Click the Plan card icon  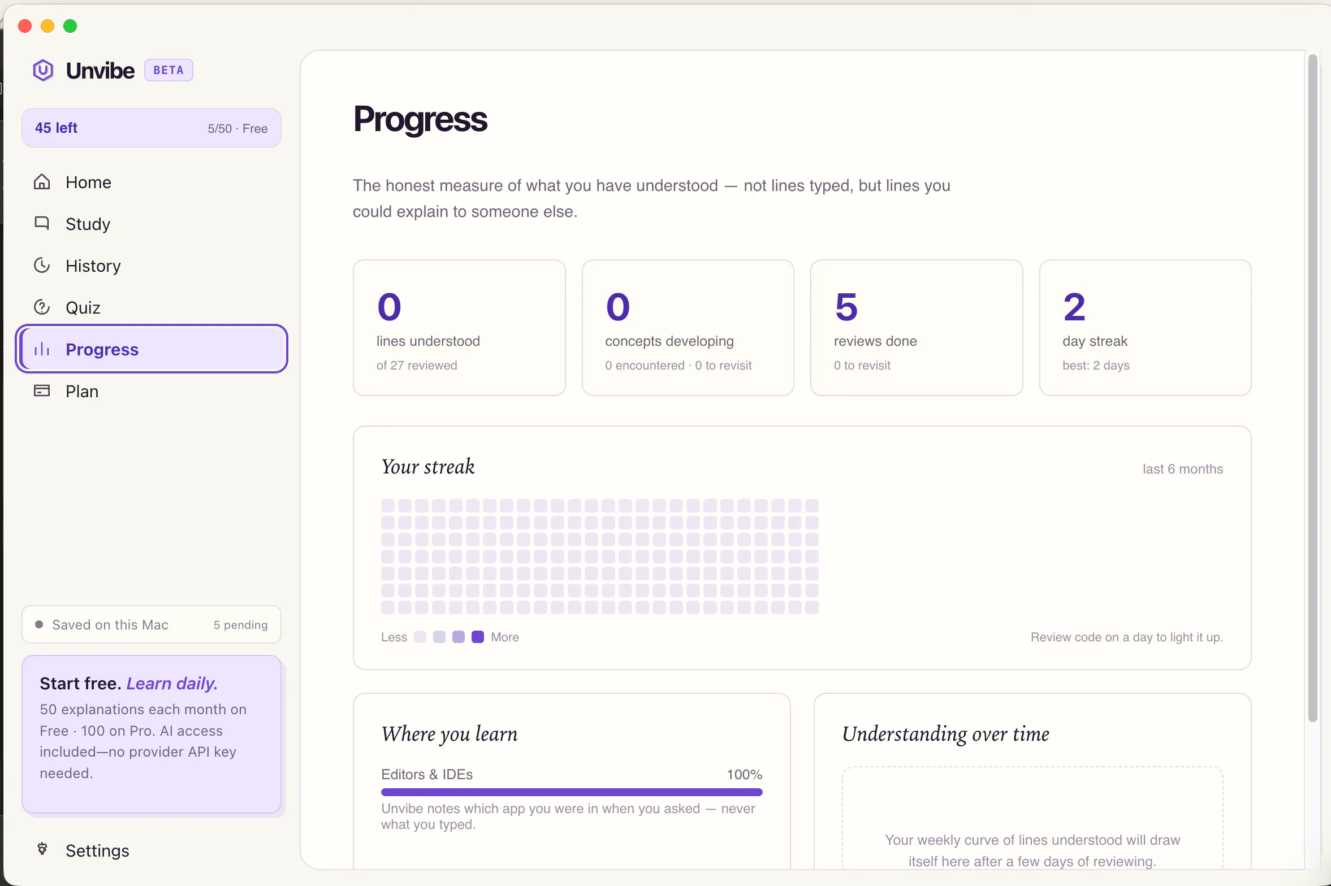pos(42,390)
